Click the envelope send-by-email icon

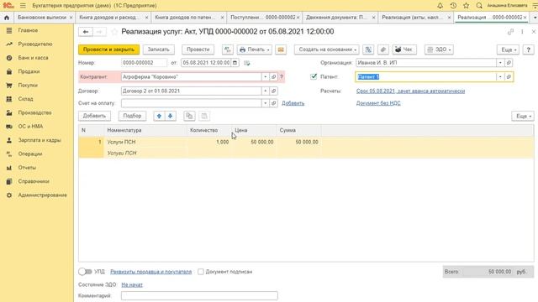[281, 49]
